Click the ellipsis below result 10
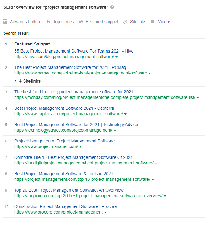 pos(16,223)
